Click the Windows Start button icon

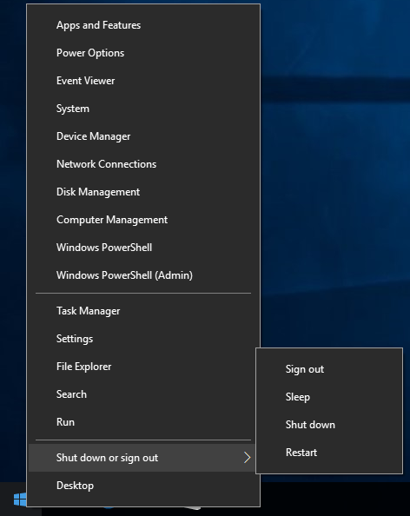[x=20, y=499]
